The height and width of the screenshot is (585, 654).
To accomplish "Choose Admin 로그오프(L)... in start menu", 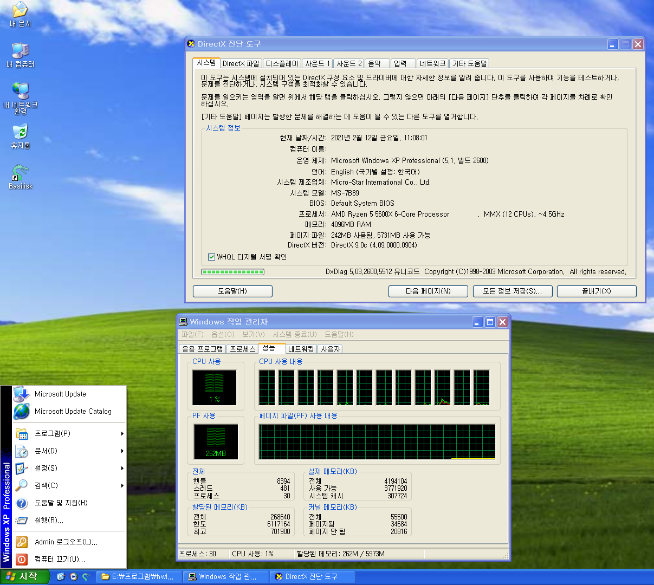I will (69, 542).
